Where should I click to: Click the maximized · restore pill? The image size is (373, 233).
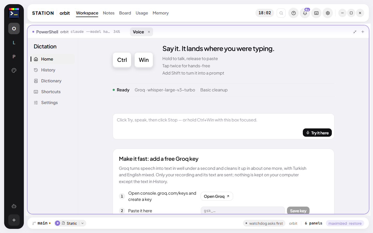point(345,223)
